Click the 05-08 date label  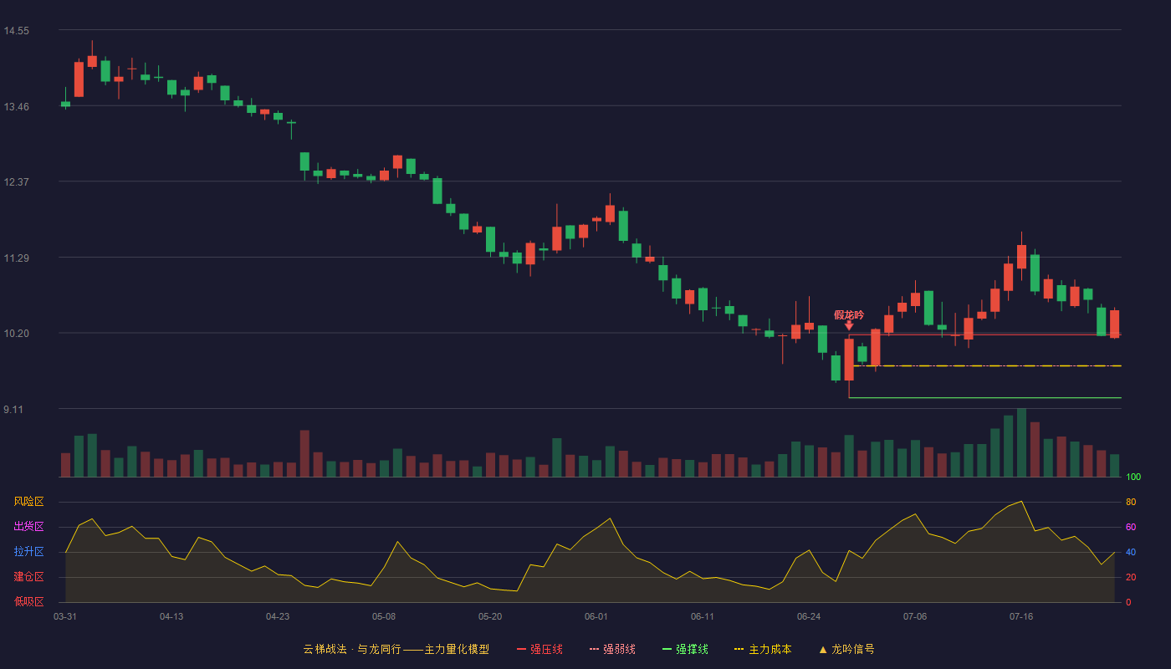[384, 616]
